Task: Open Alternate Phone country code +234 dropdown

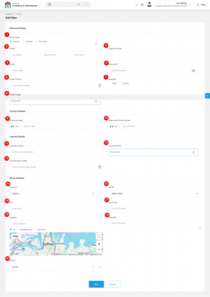Action: point(115,126)
